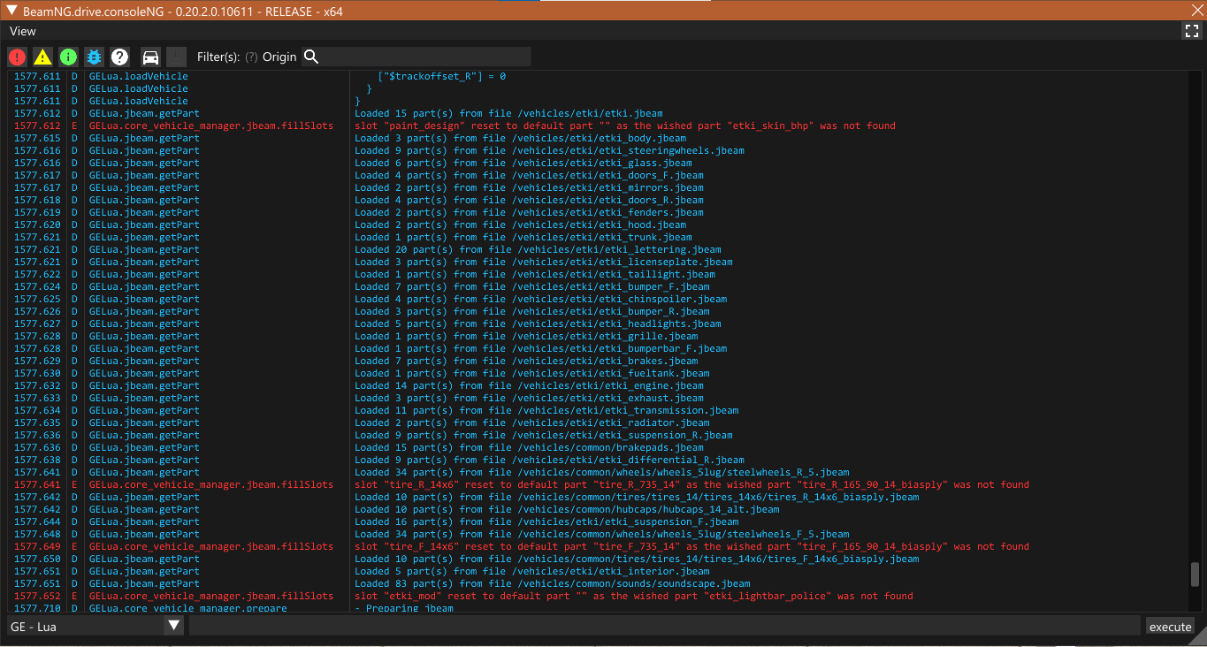Click the magnifier icon in the Origin filter
The height and width of the screenshot is (647, 1207).
pyautogui.click(x=311, y=57)
